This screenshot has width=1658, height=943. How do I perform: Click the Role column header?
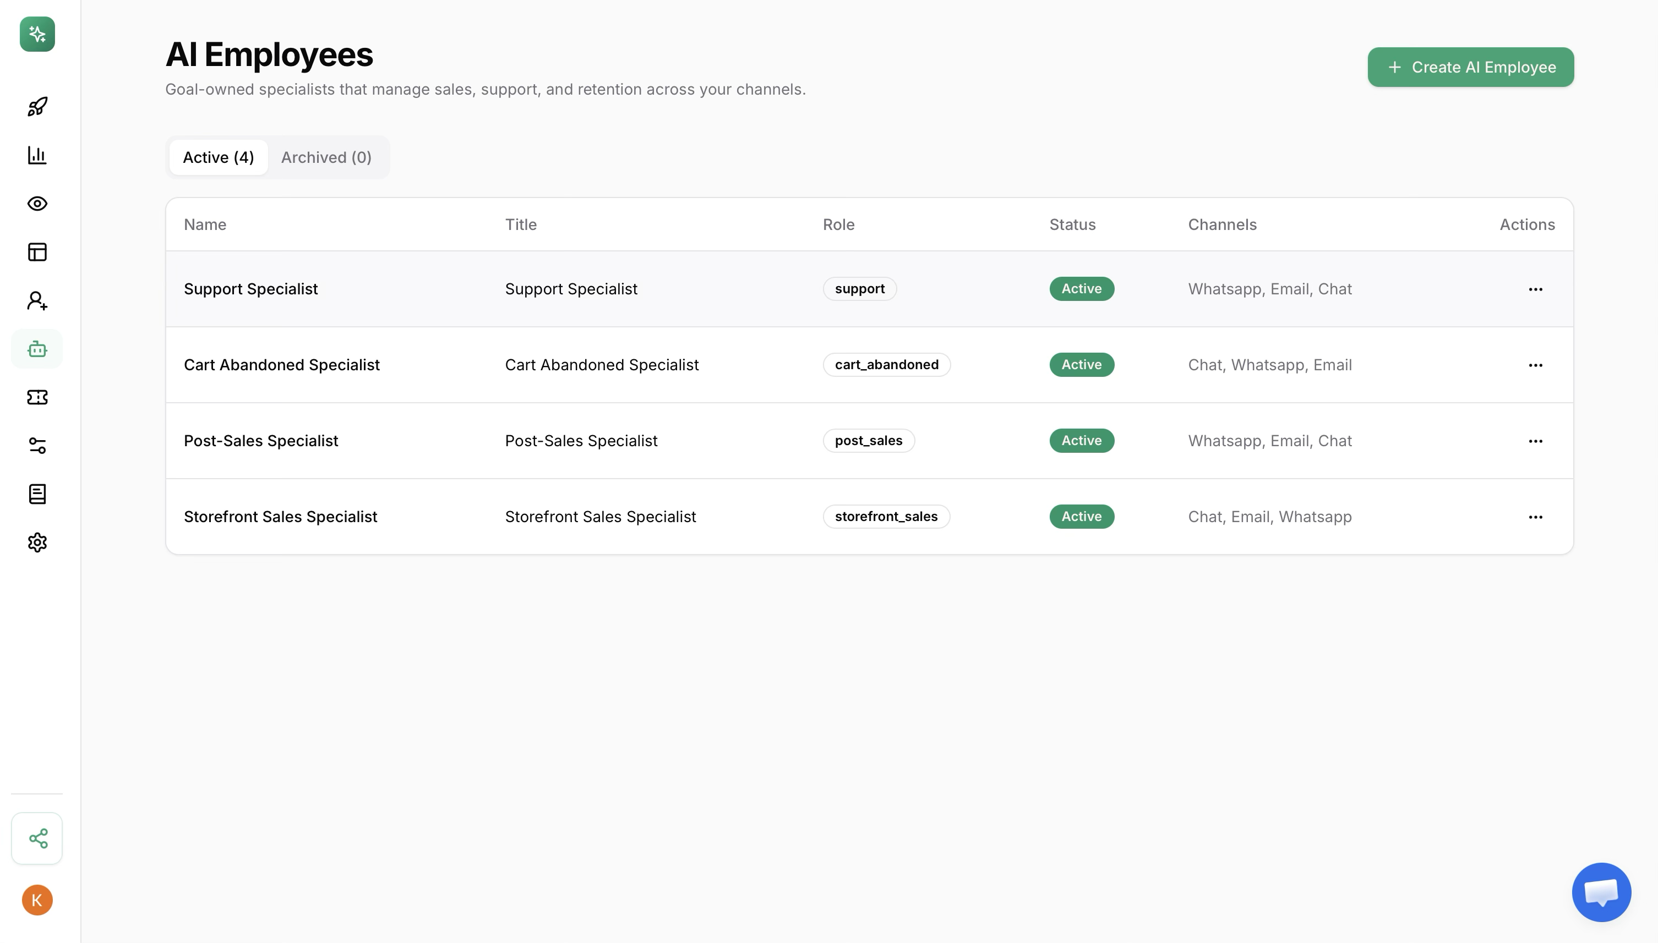(838, 224)
